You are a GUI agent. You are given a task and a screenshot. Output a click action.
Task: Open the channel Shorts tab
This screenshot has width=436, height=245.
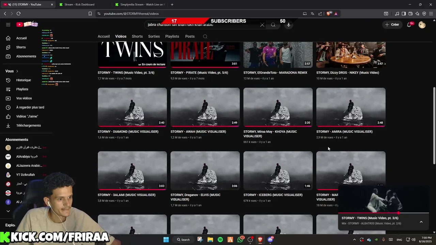click(x=137, y=36)
